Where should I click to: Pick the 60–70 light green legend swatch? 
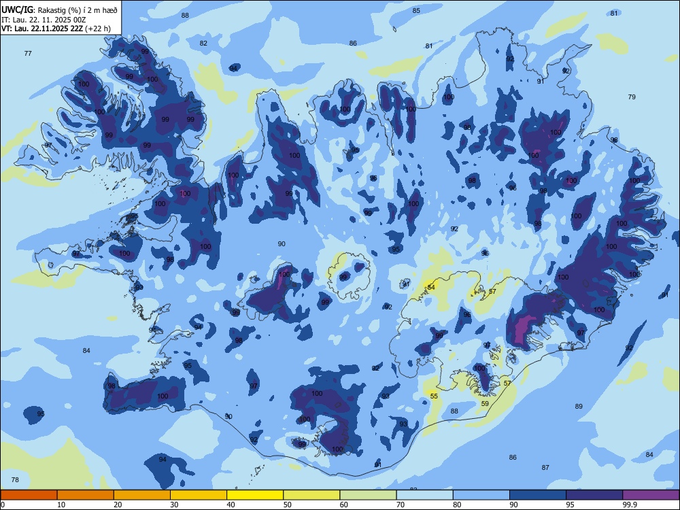tap(368, 495)
